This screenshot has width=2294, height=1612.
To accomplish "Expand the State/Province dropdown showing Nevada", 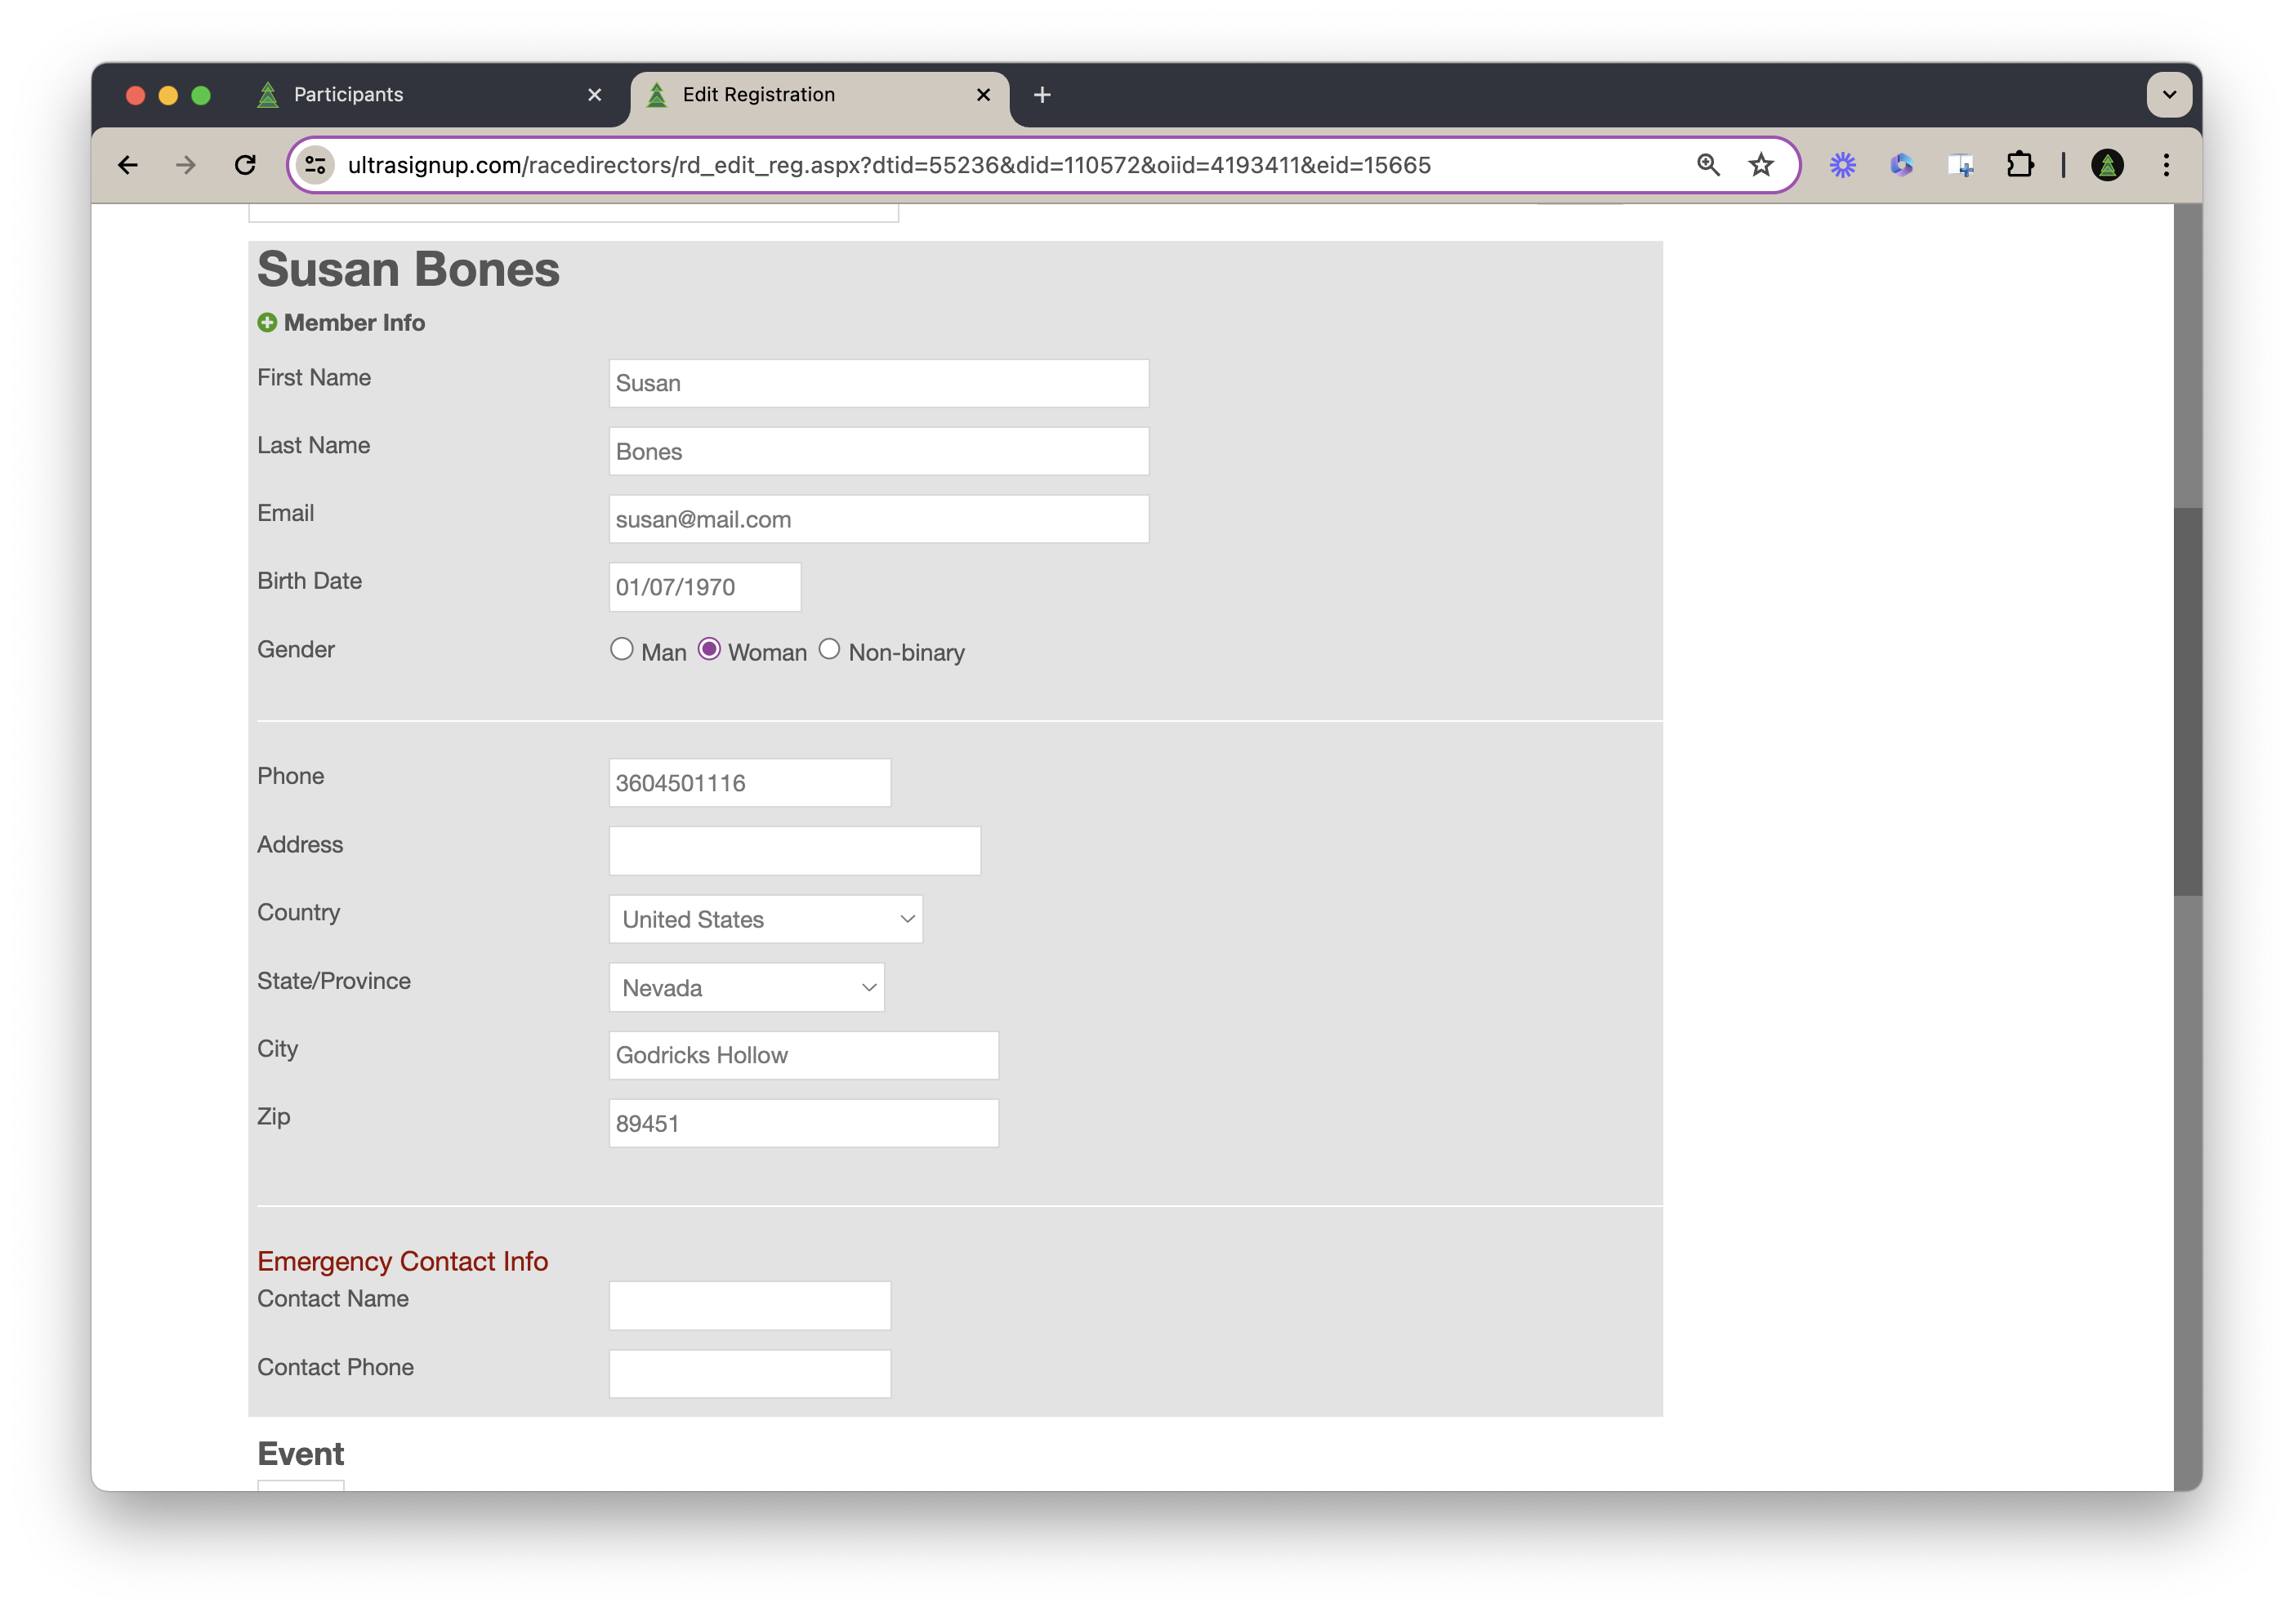I will [x=747, y=988].
